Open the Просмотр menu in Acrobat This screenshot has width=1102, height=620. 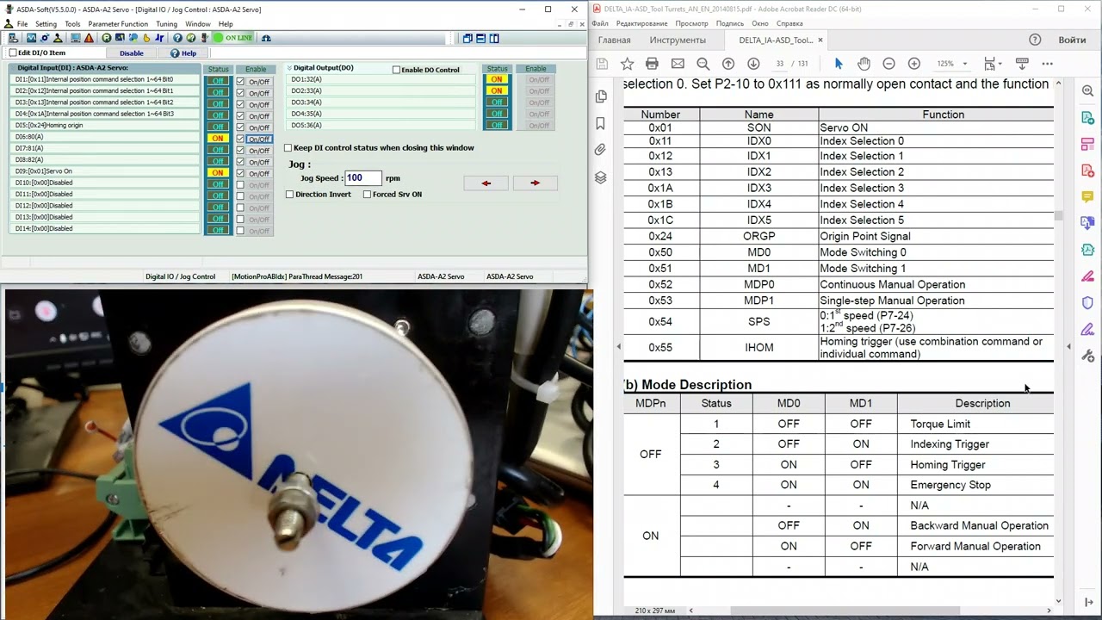pyautogui.click(x=692, y=24)
